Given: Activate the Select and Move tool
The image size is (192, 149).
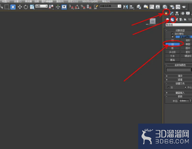Looking at the screenshot, I should [20, 7].
